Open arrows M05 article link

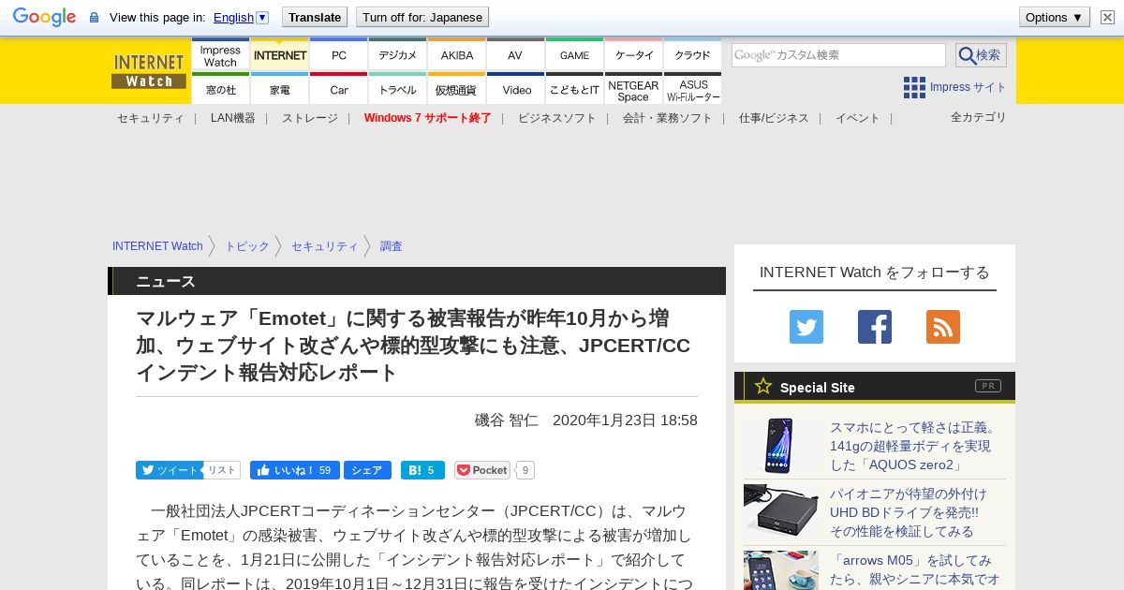click(914, 570)
